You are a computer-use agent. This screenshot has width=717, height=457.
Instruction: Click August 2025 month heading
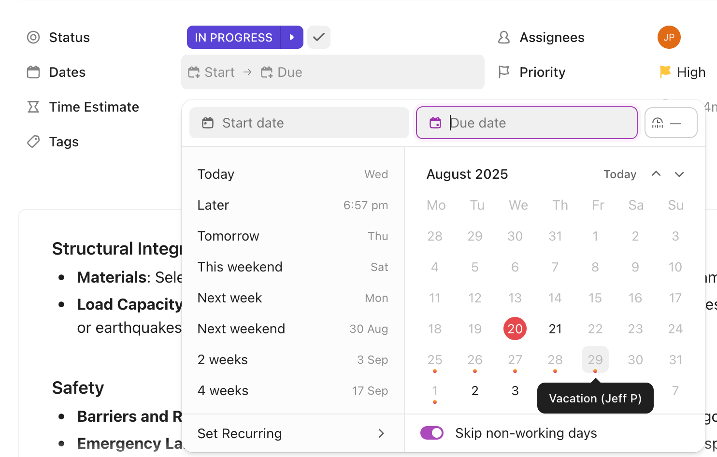point(467,174)
